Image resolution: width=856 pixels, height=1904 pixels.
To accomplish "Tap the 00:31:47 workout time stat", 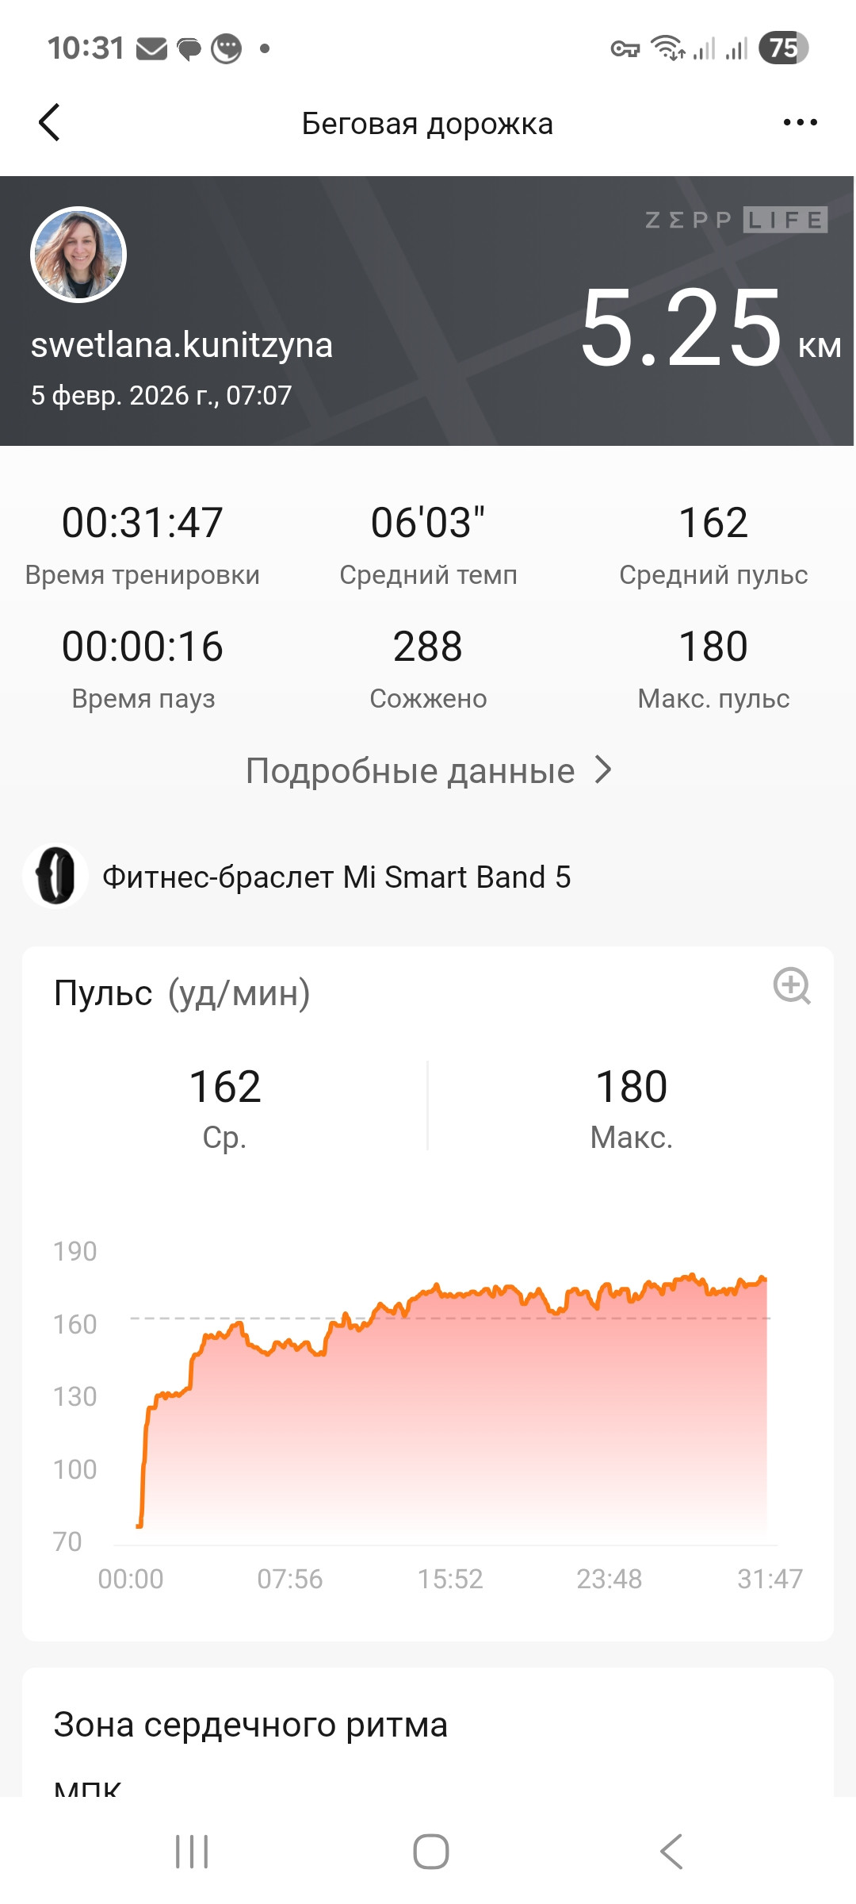I will point(143,523).
